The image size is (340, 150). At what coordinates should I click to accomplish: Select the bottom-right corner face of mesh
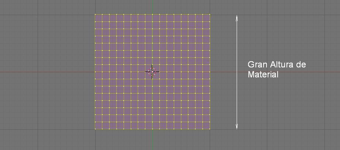coord(206,125)
